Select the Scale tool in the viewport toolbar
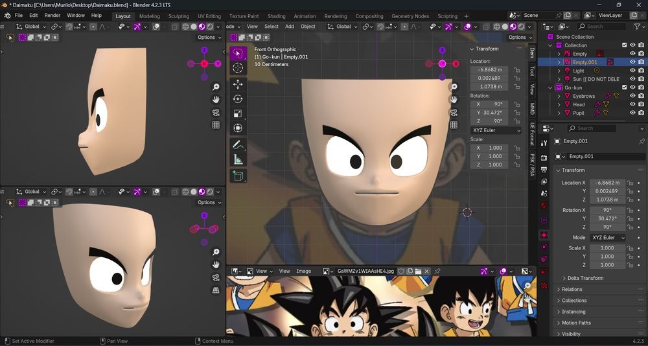648x346 pixels. (238, 113)
